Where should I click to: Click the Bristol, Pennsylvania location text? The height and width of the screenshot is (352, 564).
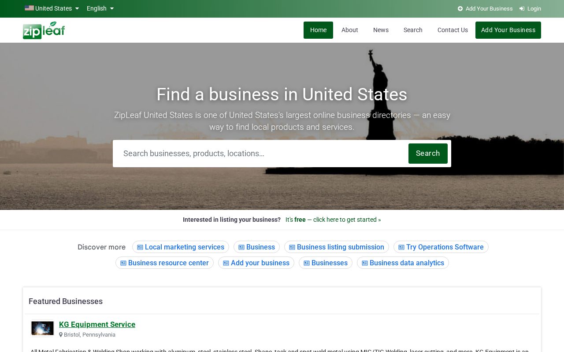tap(89, 335)
